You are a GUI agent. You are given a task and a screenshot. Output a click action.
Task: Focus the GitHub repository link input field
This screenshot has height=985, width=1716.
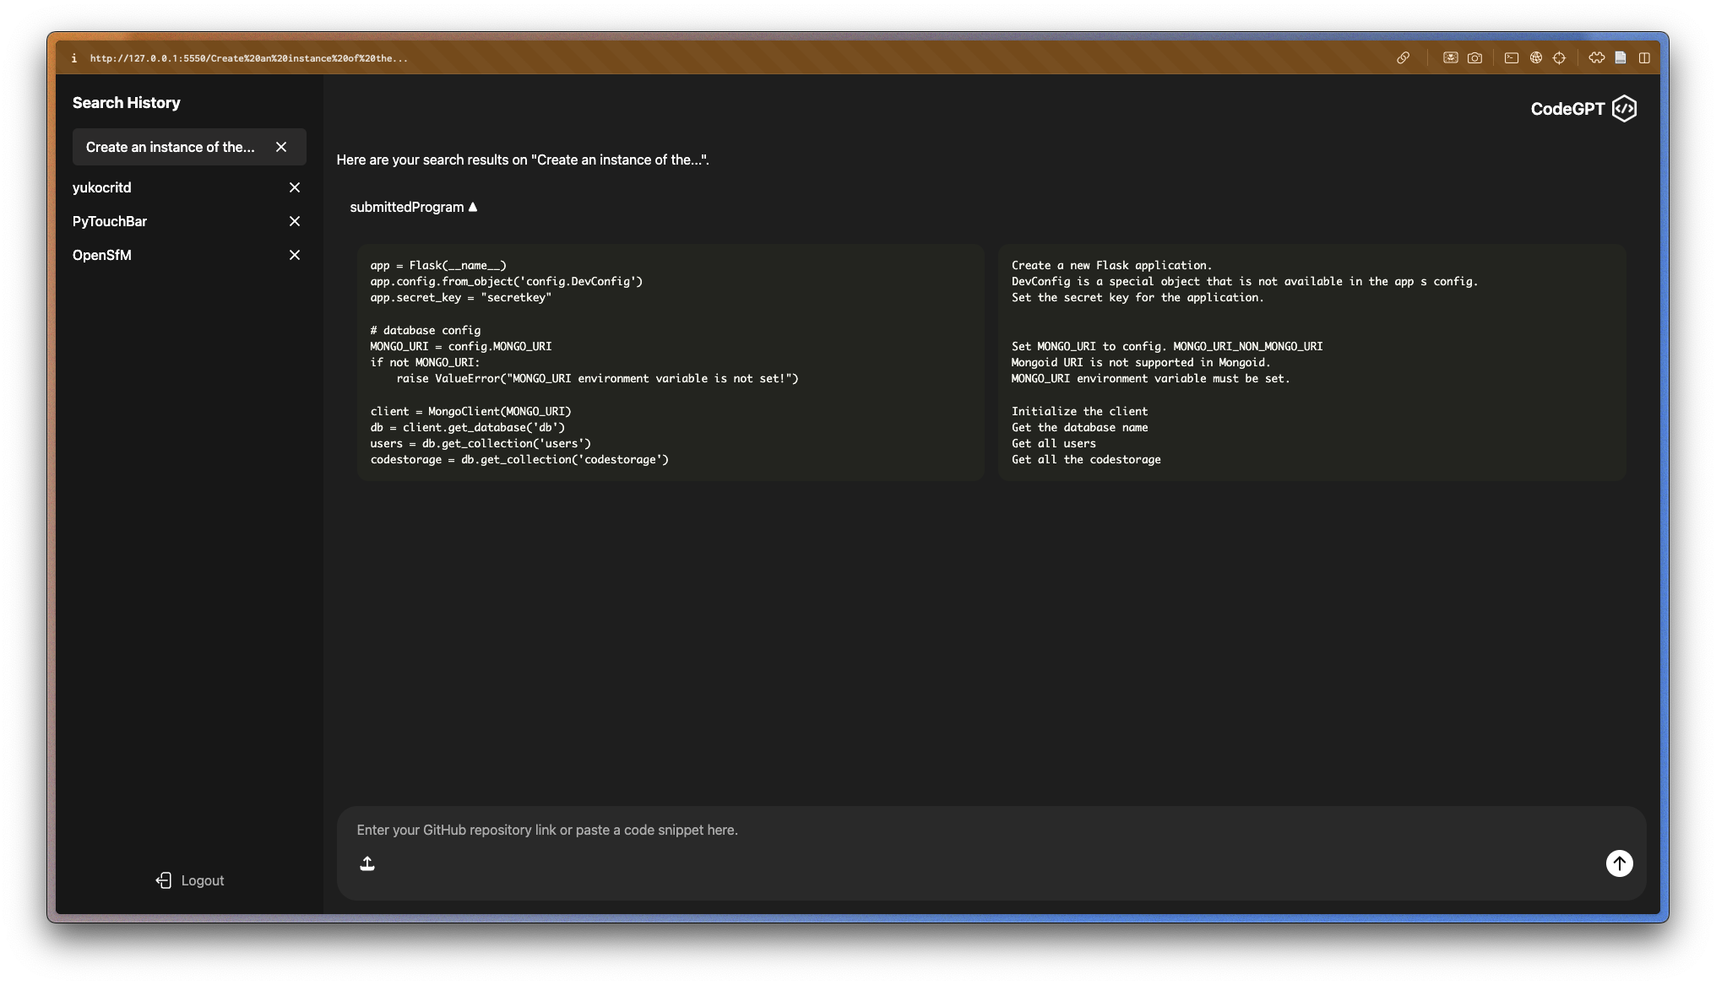(x=929, y=830)
